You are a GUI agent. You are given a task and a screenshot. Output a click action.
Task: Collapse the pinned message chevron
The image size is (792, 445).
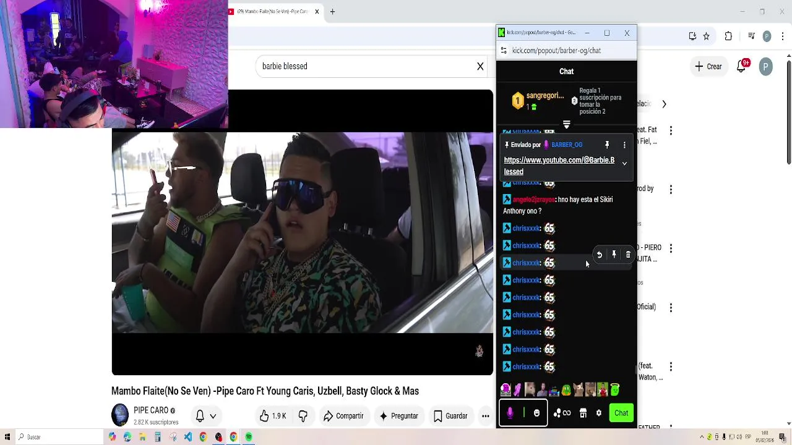(624, 164)
